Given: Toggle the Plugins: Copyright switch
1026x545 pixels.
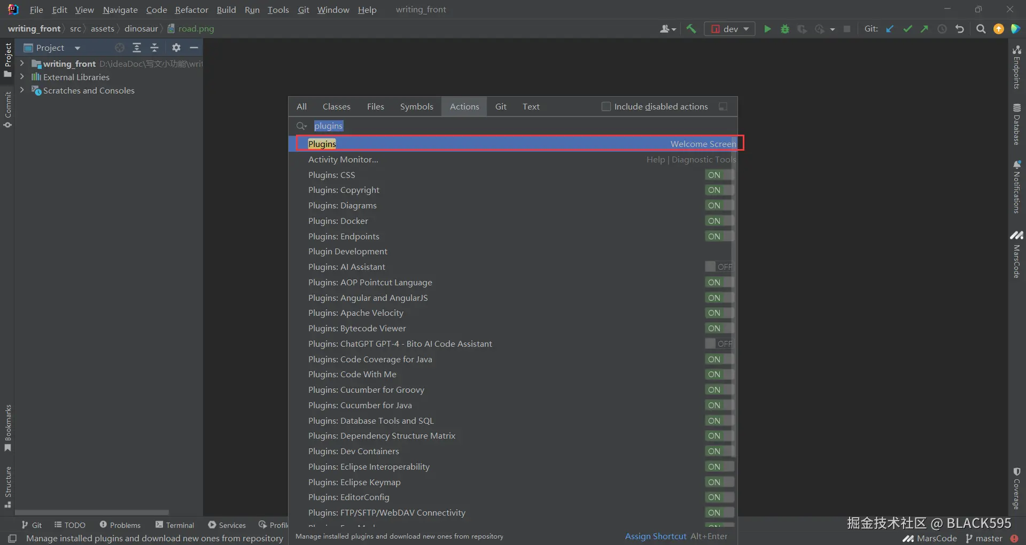Looking at the screenshot, I should 719,190.
